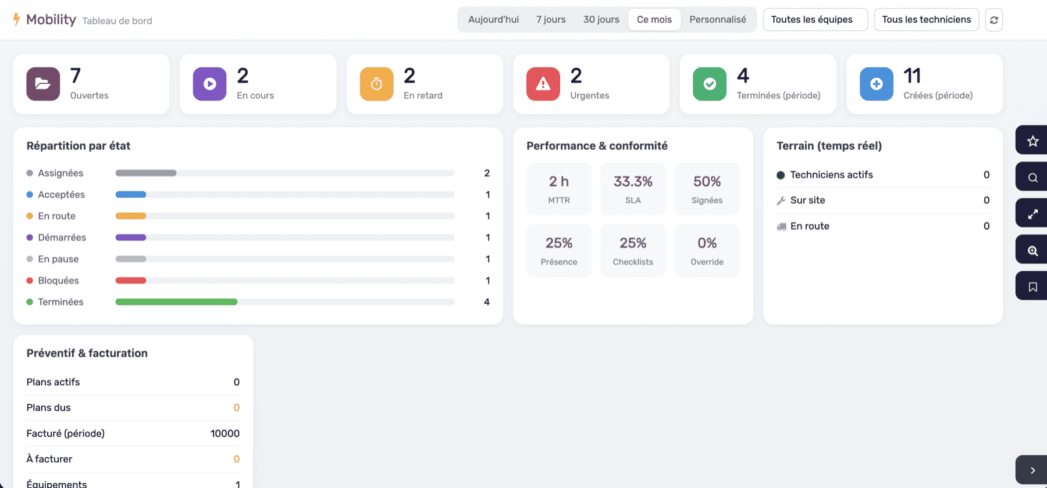This screenshot has height=488, width=1047.
Task: Click the Ouvertes card label
Action: [x=89, y=95]
